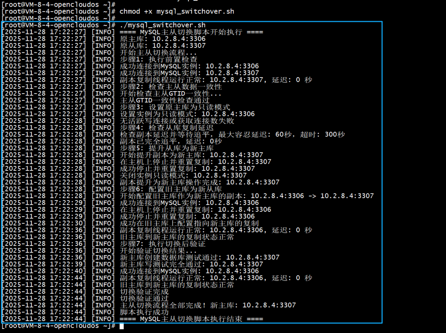Image resolution: width=446 pixels, height=333 pixels.
Task: Click the '步骤7: 执行切换后验证' line
Action: tap(104, 244)
